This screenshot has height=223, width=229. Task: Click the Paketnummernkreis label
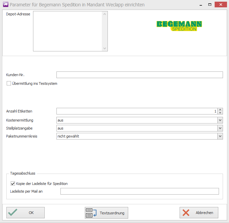tap(22, 136)
